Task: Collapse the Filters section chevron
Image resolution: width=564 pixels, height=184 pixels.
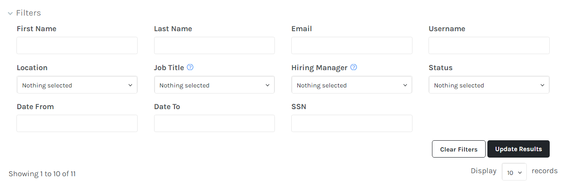Action: coord(10,13)
